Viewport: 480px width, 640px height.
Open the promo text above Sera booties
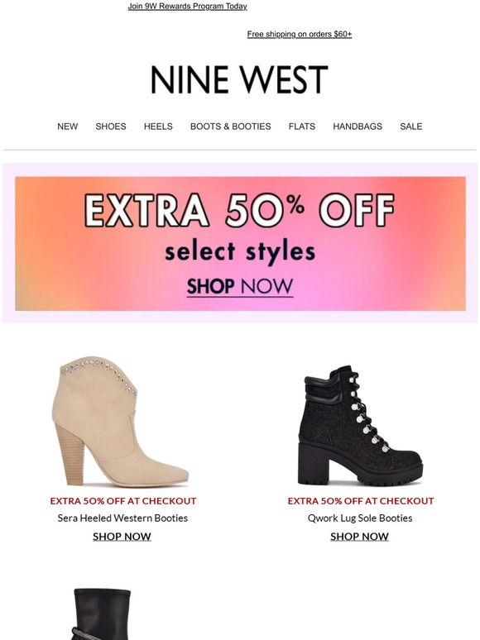pos(123,501)
